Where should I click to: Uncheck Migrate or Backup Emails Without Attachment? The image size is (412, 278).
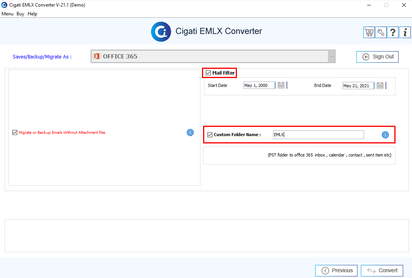click(15, 133)
